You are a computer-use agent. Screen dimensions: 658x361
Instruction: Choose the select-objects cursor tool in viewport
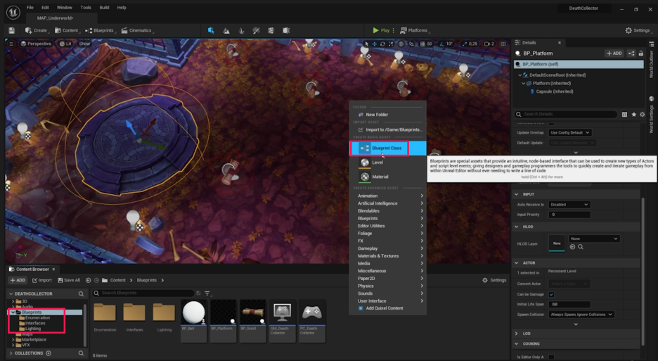coord(366,44)
